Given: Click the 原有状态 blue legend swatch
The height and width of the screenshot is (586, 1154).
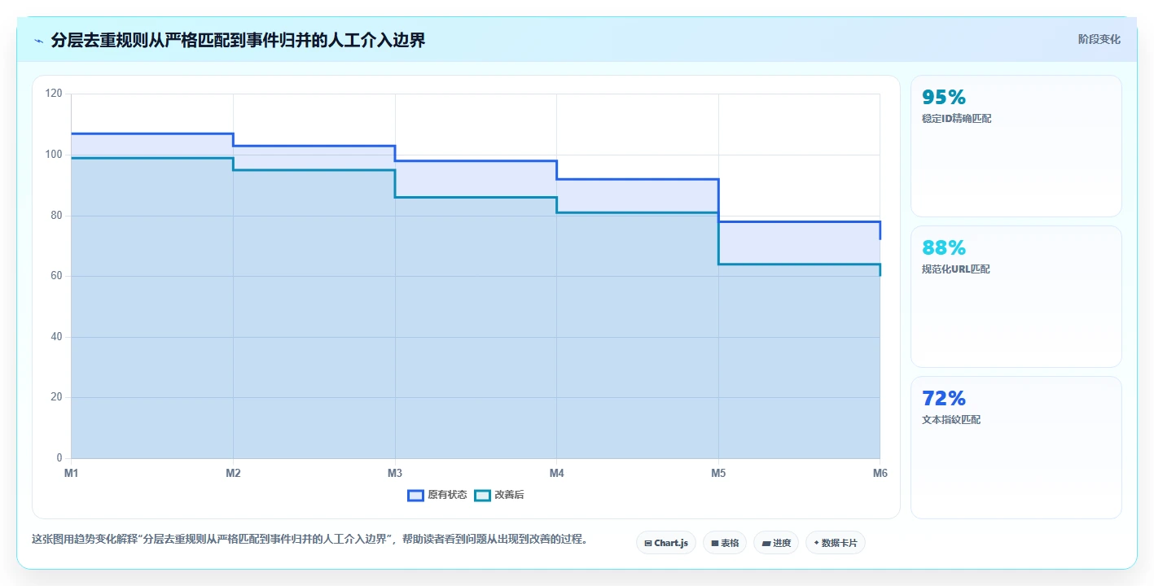Looking at the screenshot, I should (x=415, y=495).
